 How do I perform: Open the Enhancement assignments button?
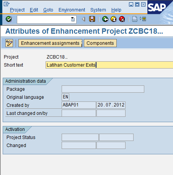[50, 43]
